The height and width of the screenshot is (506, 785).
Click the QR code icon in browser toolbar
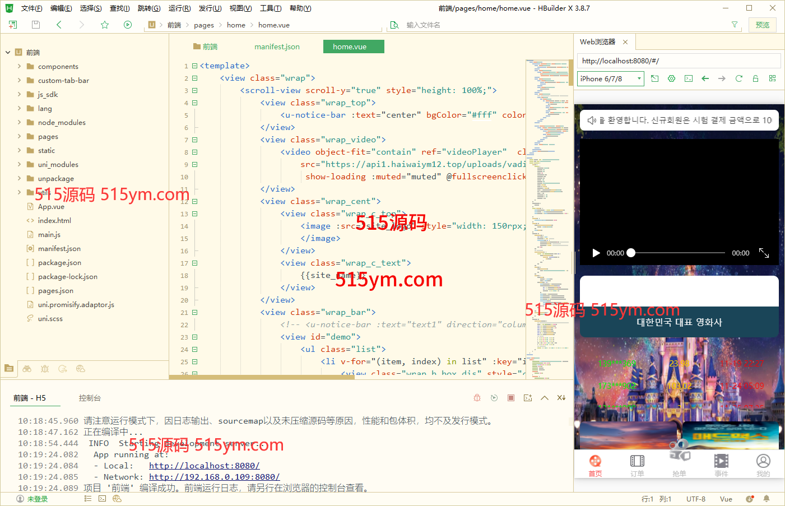click(x=772, y=78)
